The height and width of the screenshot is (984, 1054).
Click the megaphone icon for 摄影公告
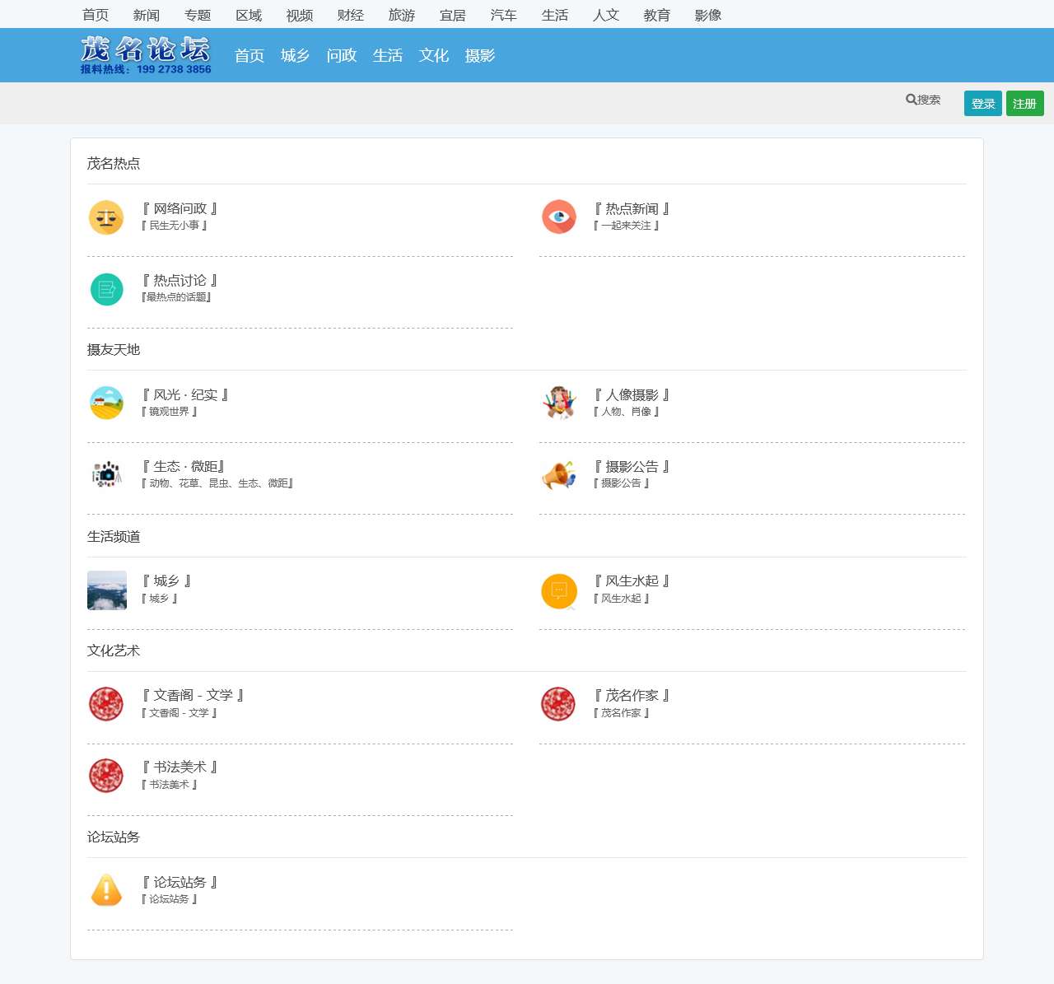pyautogui.click(x=559, y=475)
